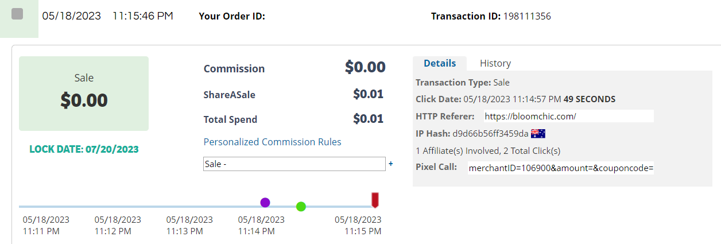Click the Total Spend $0.01 value
Viewport: 721px width, 244px height.
pyautogui.click(x=368, y=119)
